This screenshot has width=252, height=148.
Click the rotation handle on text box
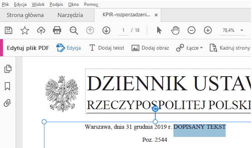pos(155,109)
